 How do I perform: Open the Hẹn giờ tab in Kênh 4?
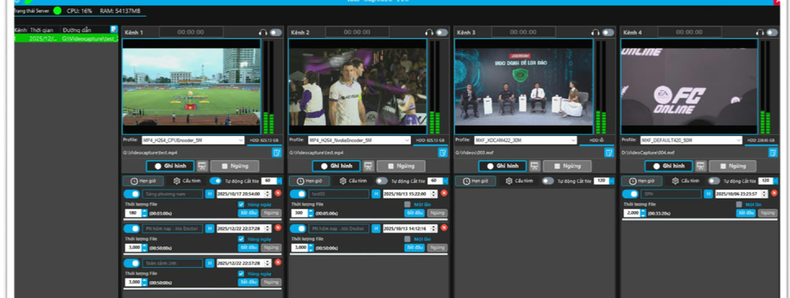click(x=642, y=181)
